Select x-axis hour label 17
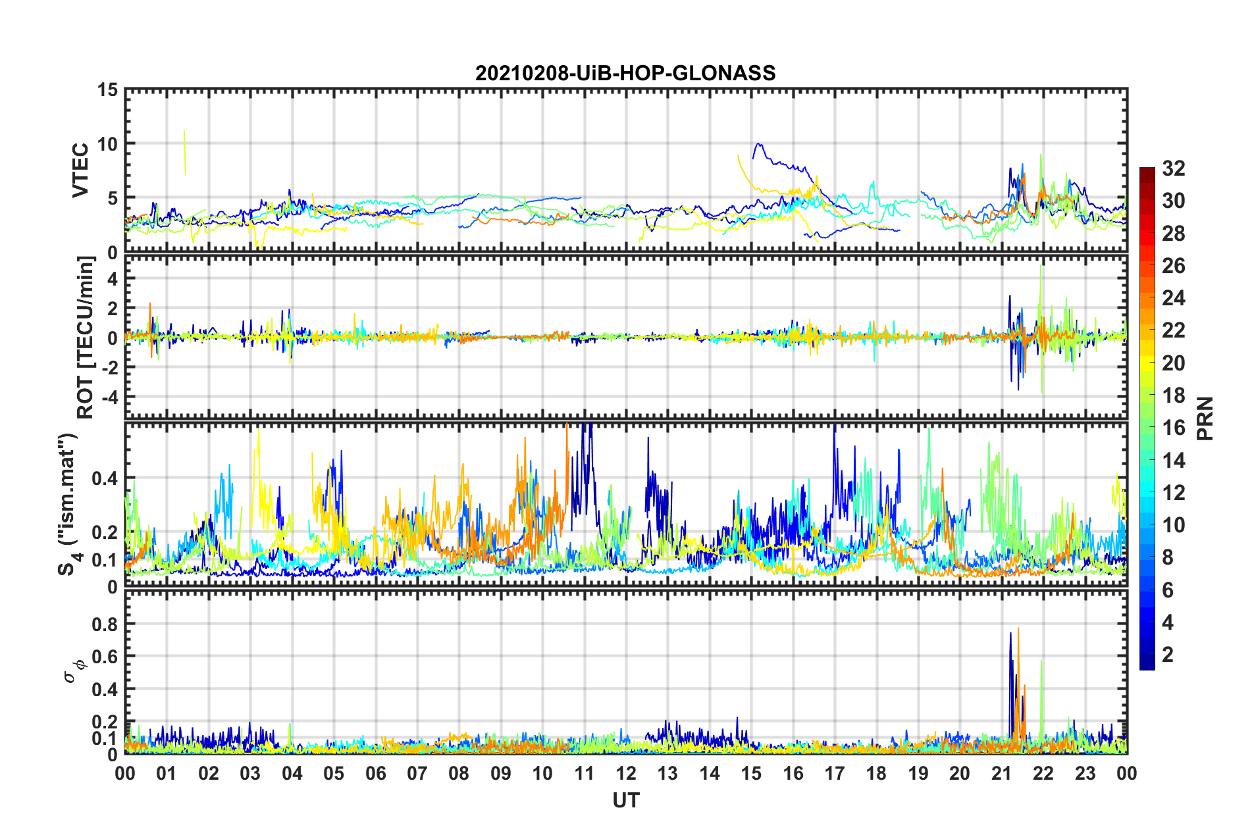 (x=835, y=773)
